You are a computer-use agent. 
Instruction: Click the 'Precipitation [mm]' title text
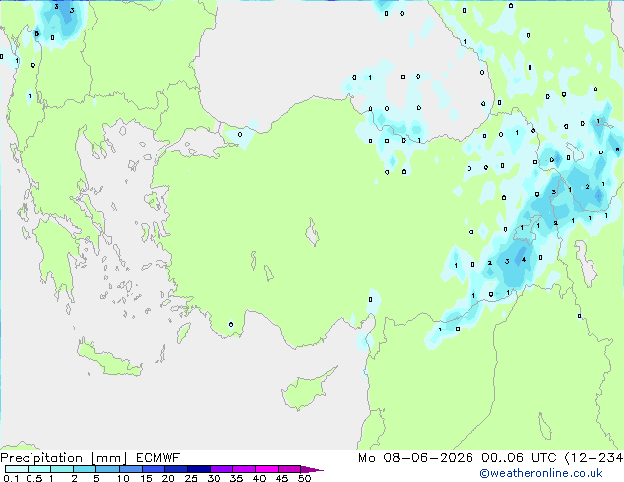(x=64, y=458)
